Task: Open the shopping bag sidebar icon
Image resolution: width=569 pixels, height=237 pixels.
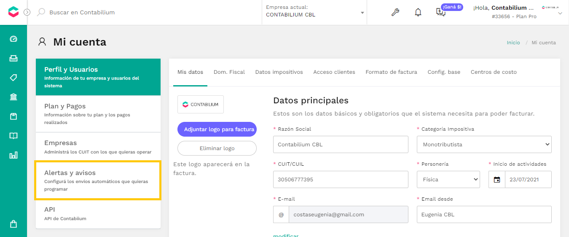Action: 13,224
